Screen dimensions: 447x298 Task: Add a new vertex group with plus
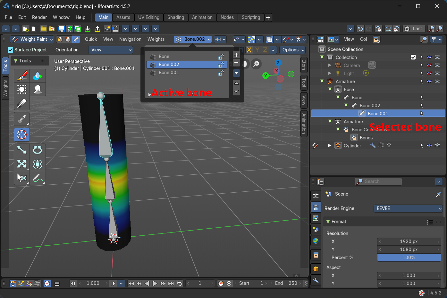[236, 55]
